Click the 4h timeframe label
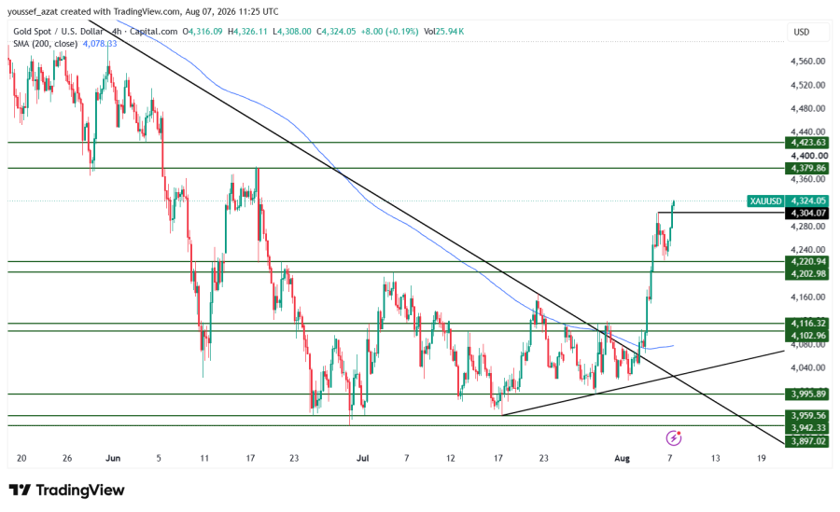This screenshot has width=840, height=512. coord(117,32)
